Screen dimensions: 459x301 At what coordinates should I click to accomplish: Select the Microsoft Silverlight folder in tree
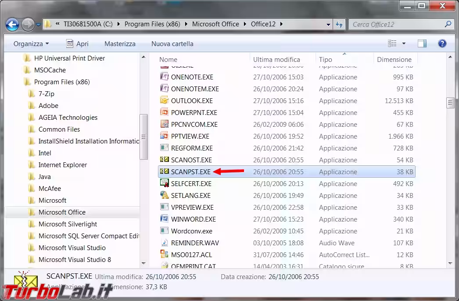(x=68, y=224)
